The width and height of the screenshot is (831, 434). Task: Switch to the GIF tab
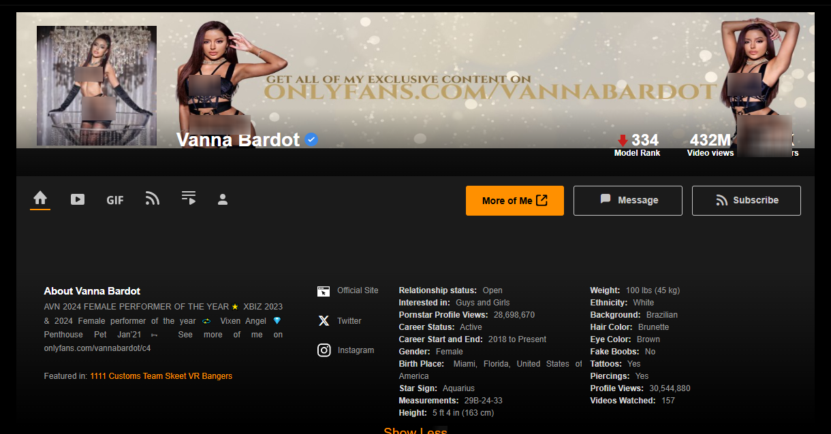[115, 200]
